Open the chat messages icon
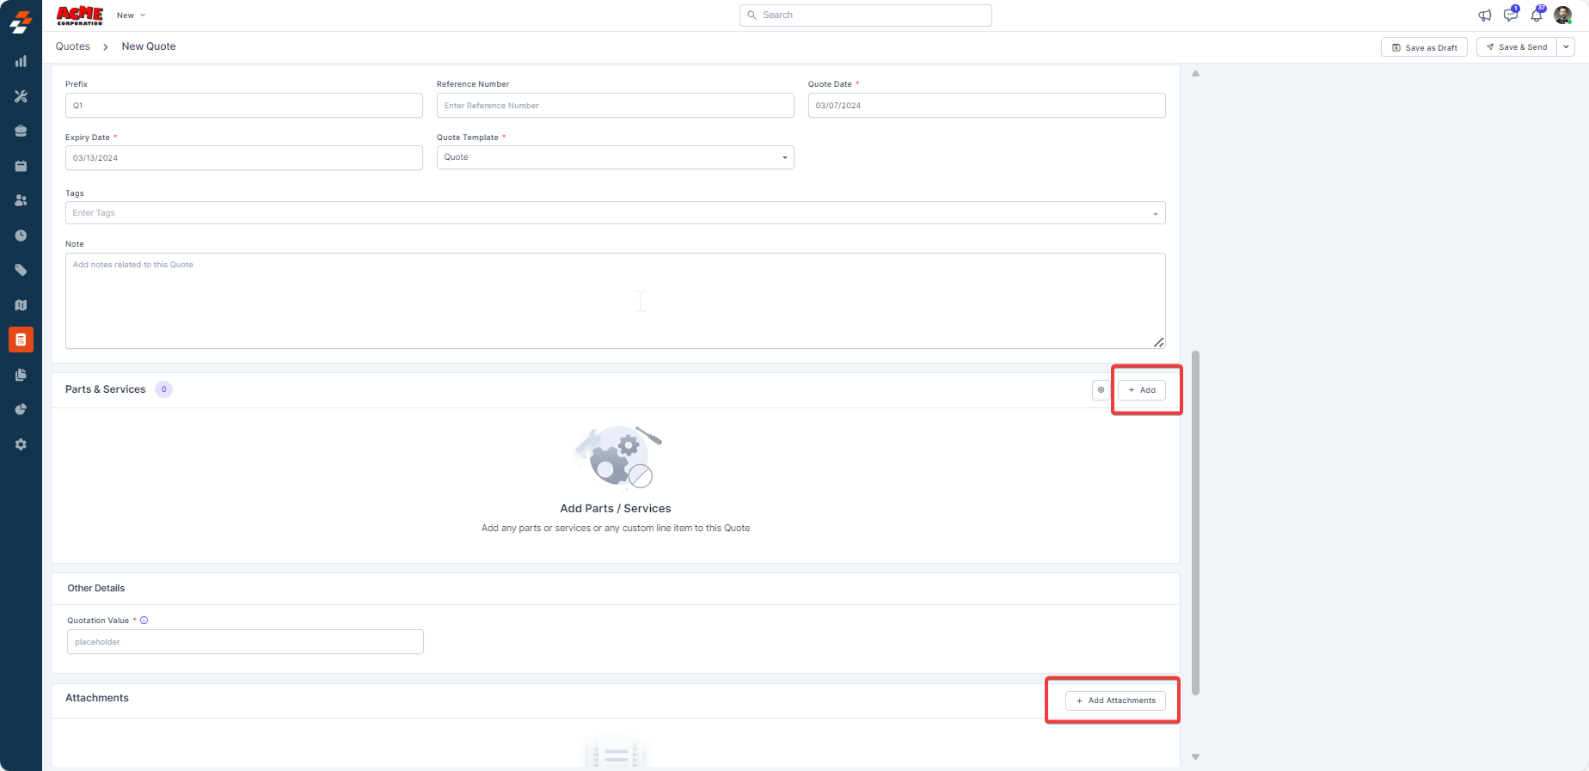The width and height of the screenshot is (1589, 771). [x=1511, y=15]
